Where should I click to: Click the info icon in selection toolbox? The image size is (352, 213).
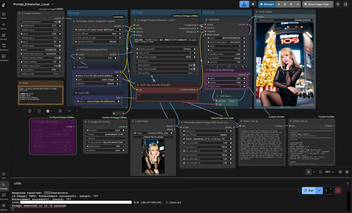pos(39,111)
